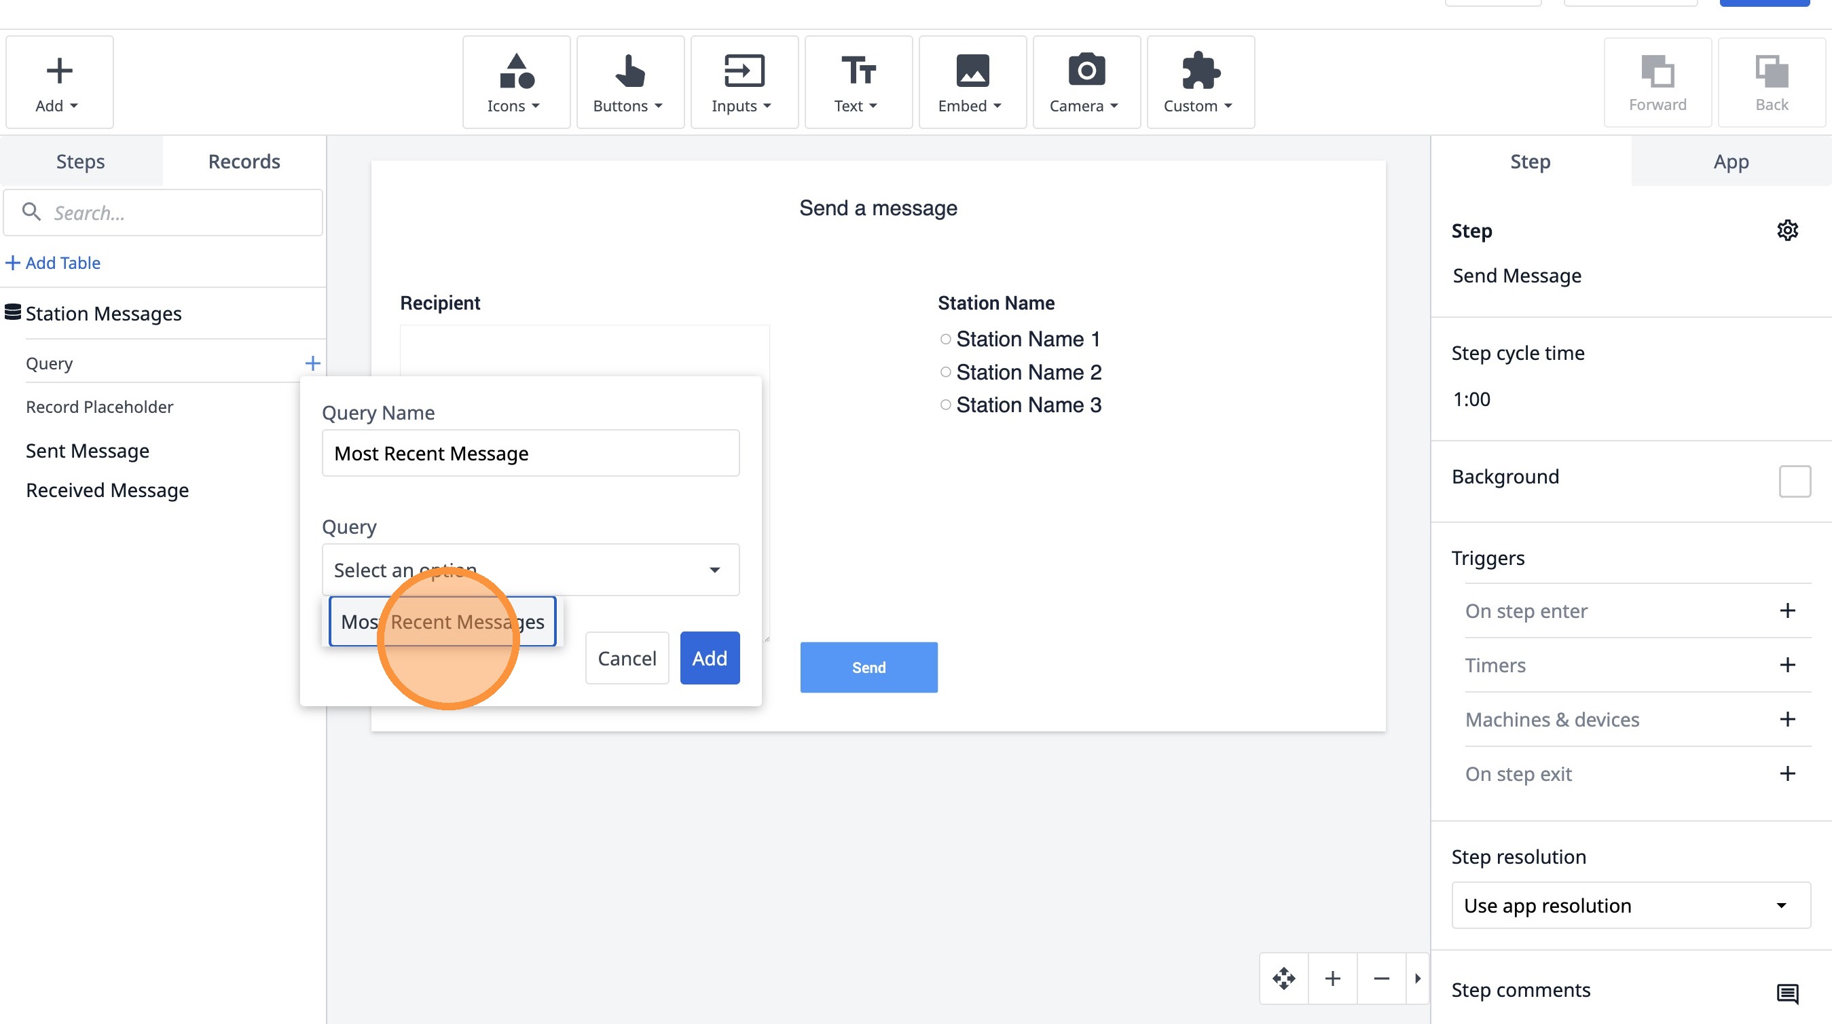Screen dimensions: 1832x1024
Task: Bring widget Forward in toolbar
Action: [x=1657, y=82]
